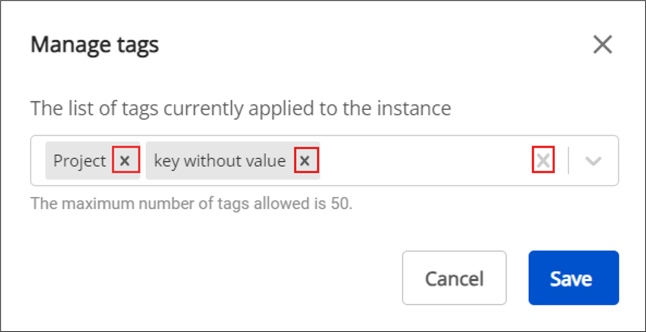
Task: Remove the Project tag
Action: (125, 161)
